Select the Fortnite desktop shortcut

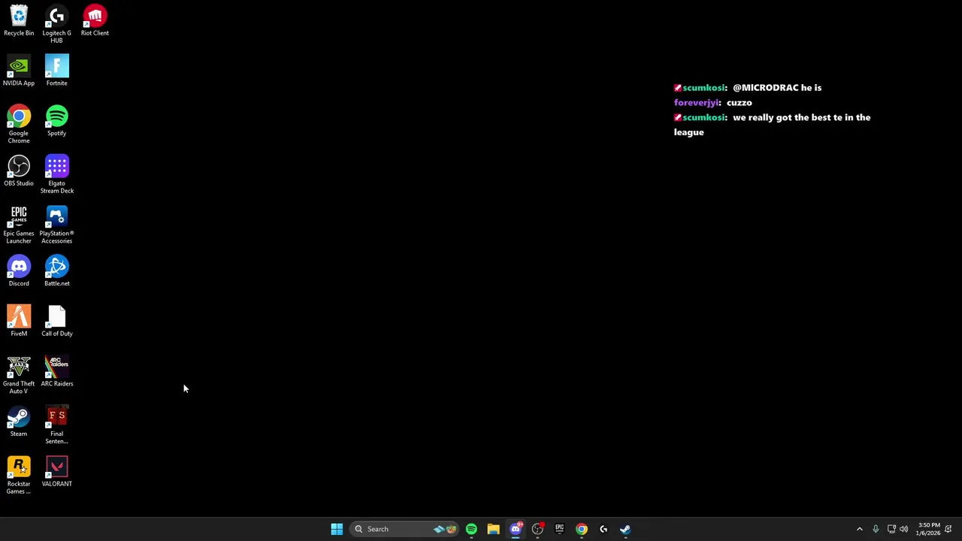[x=56, y=71]
